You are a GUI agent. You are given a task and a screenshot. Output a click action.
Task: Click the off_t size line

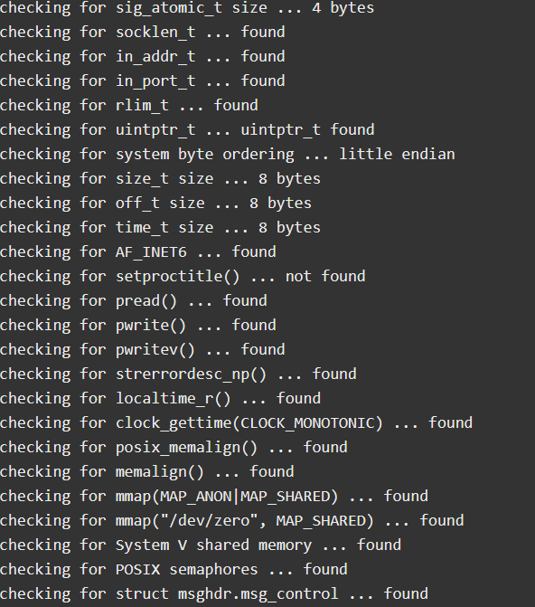pos(156,203)
